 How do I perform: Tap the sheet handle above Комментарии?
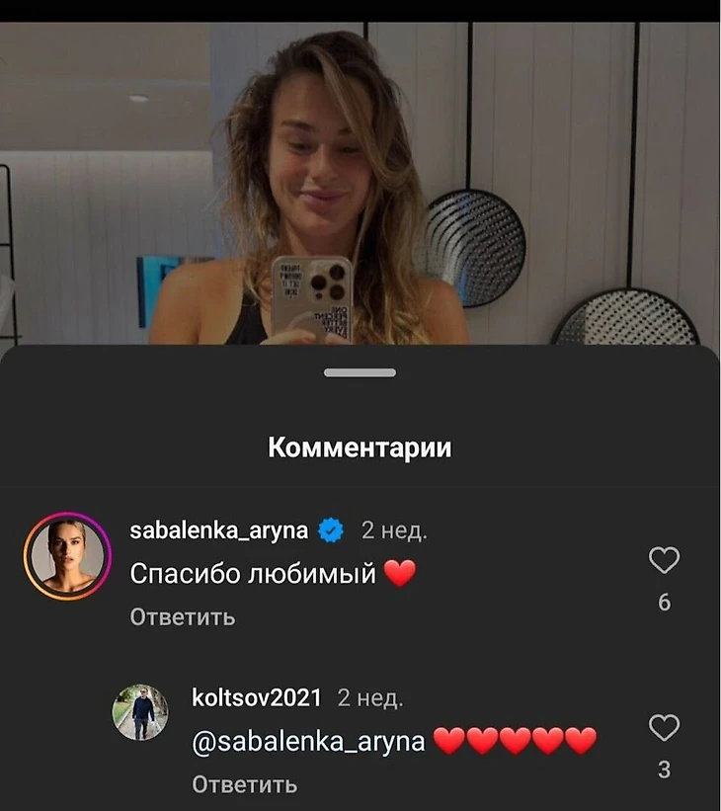(x=360, y=372)
